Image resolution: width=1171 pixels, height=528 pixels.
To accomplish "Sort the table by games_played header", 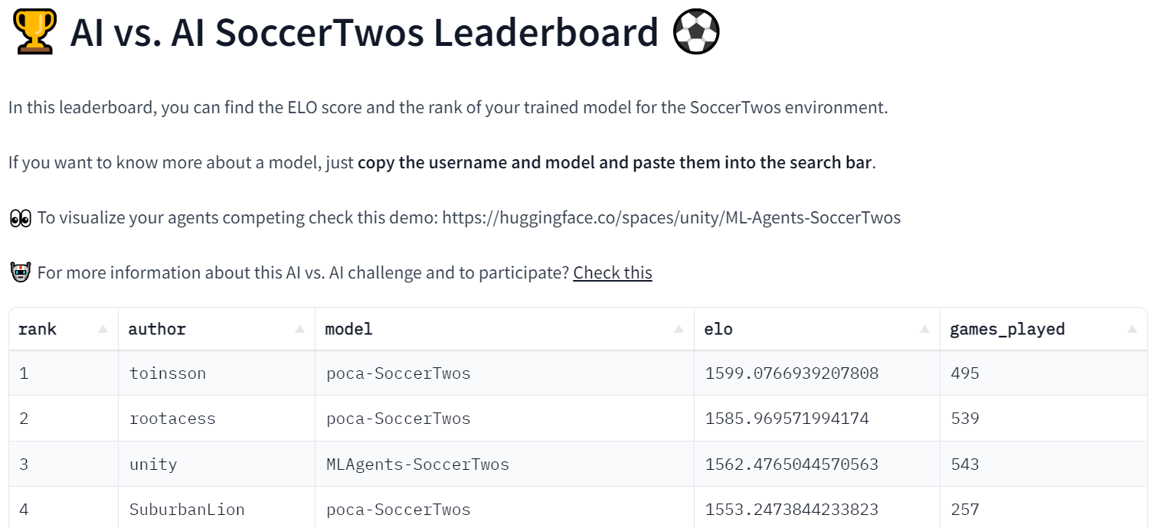I will click(x=1007, y=328).
